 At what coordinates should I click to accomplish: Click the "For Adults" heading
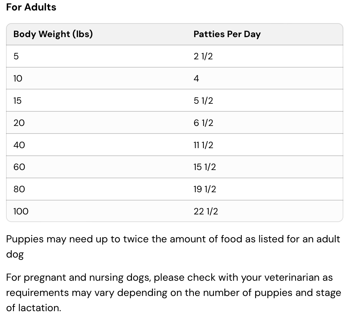click(x=31, y=7)
